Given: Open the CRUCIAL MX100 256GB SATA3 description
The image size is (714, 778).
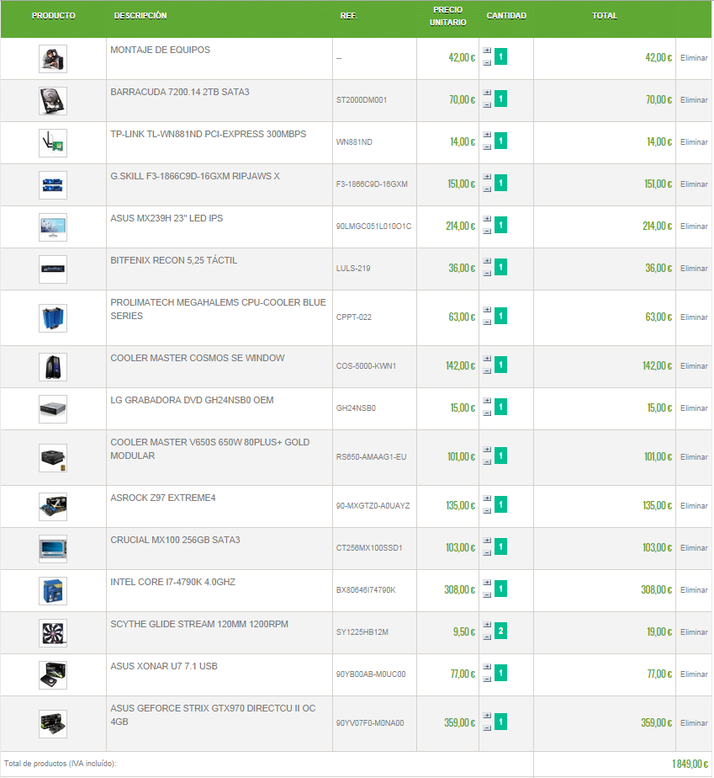Looking at the screenshot, I should pos(175,541).
